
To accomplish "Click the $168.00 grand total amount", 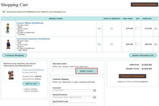I will pos(147,69).
